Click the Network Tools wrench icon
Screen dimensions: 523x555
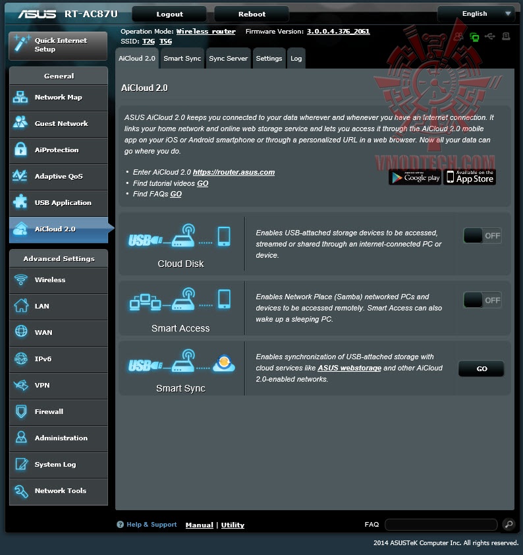(21, 491)
